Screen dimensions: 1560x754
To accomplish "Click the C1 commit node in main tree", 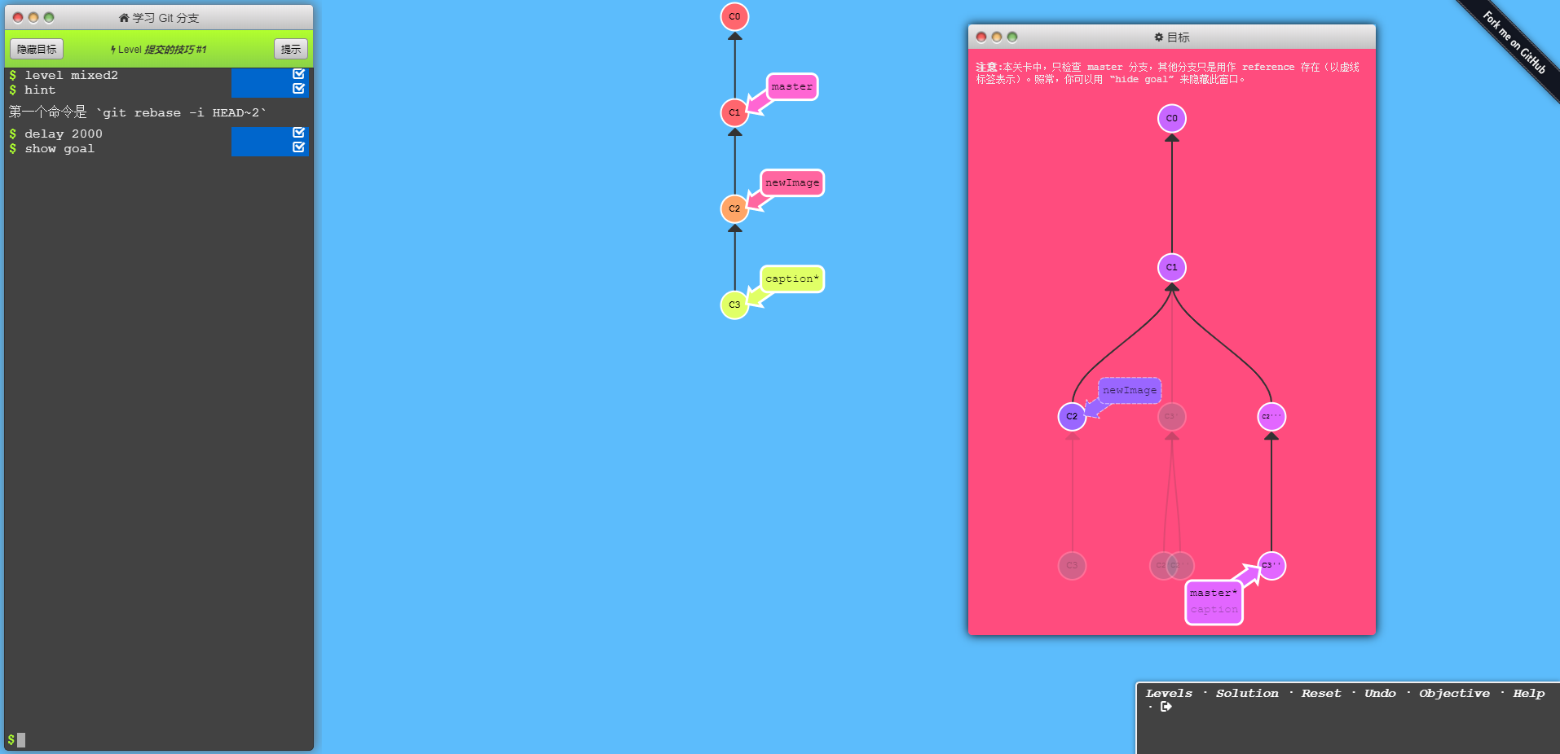I will tap(734, 112).
